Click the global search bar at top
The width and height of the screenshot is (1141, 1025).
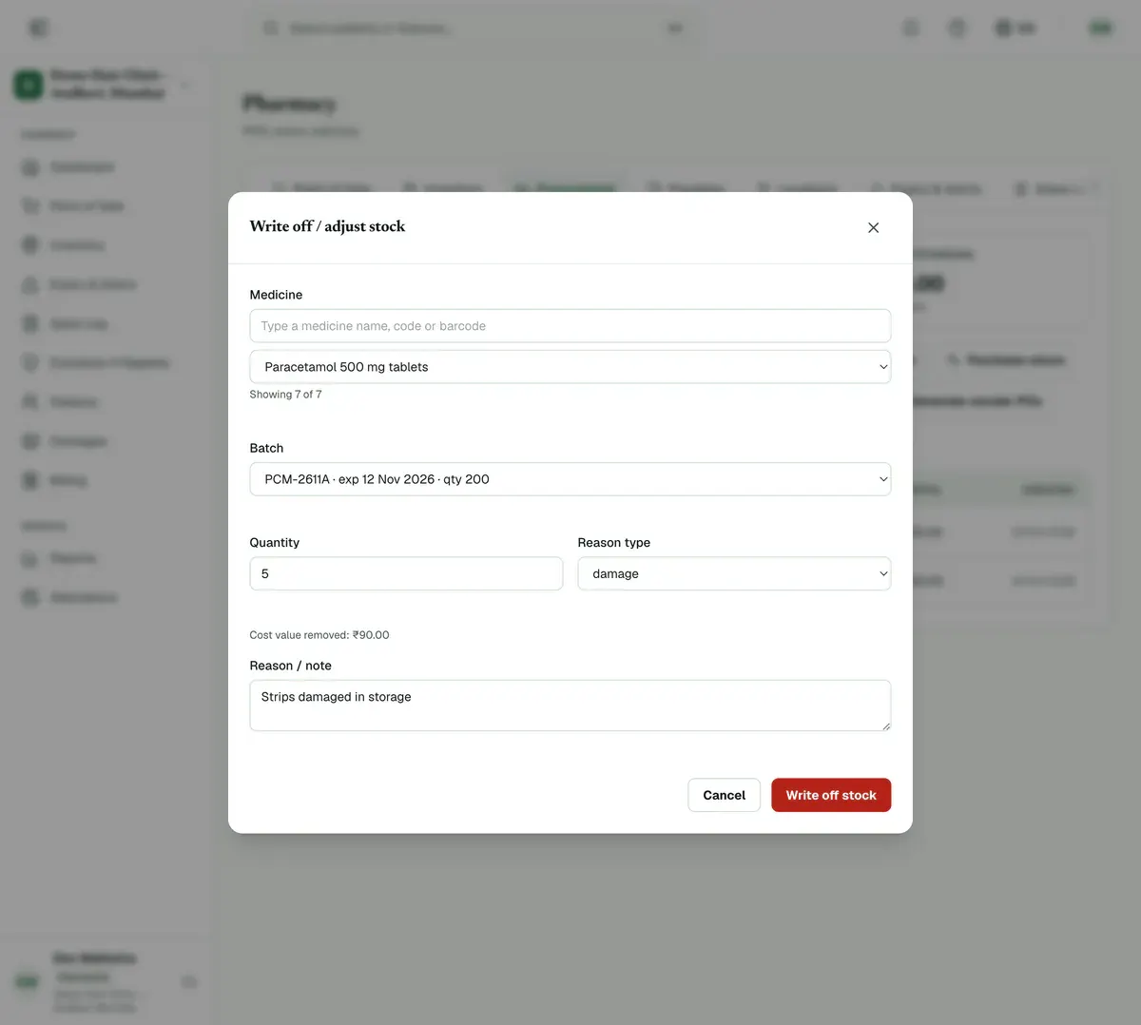tap(473, 28)
